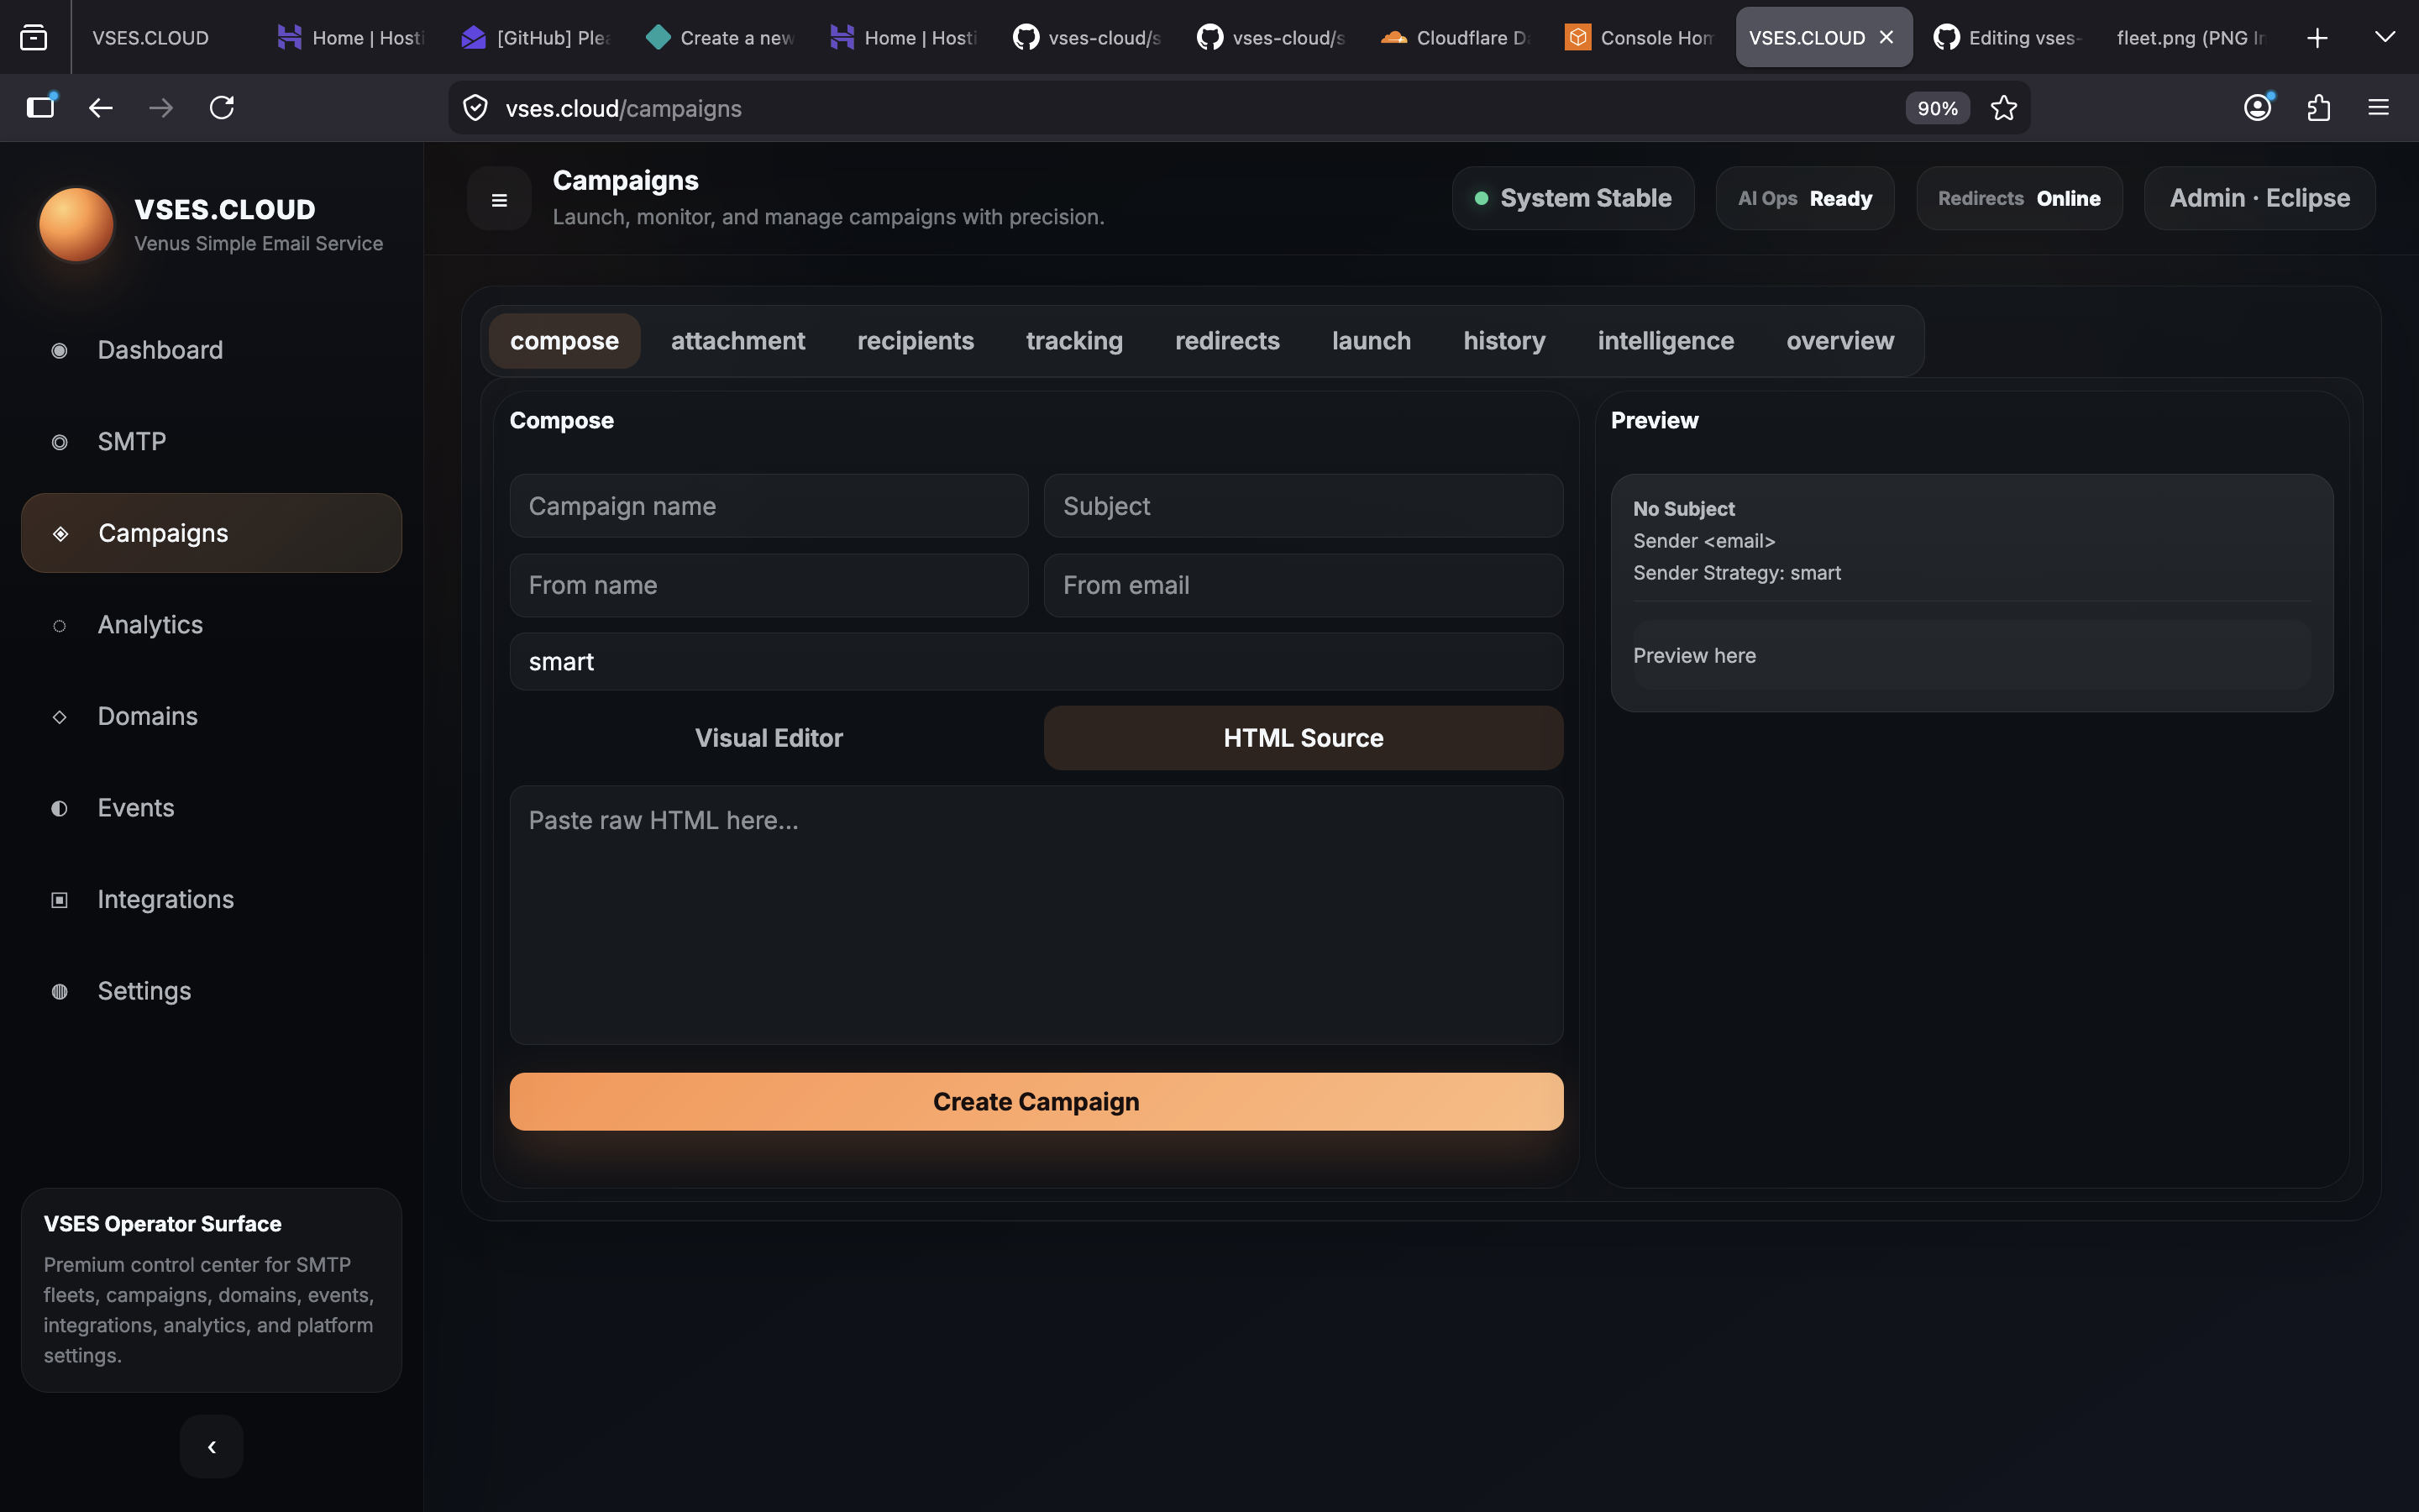Image resolution: width=2419 pixels, height=1512 pixels.
Task: Switch to the Cloudflare browser tab
Action: coord(1455,38)
